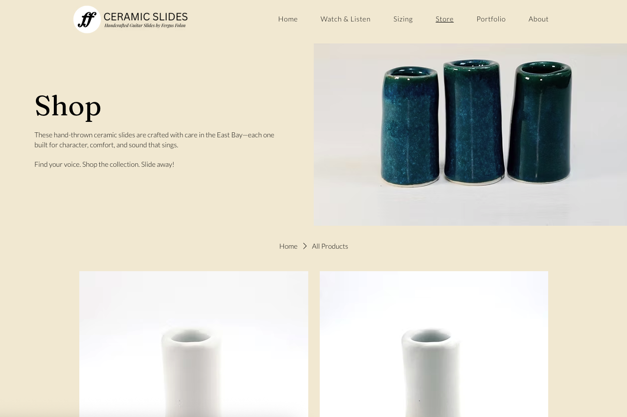Click the ff circular logo icon
627x417 pixels.
coord(87,19)
